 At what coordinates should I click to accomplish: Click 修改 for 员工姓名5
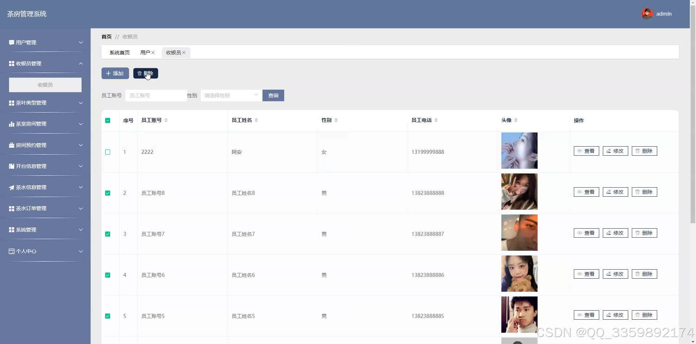coord(615,315)
